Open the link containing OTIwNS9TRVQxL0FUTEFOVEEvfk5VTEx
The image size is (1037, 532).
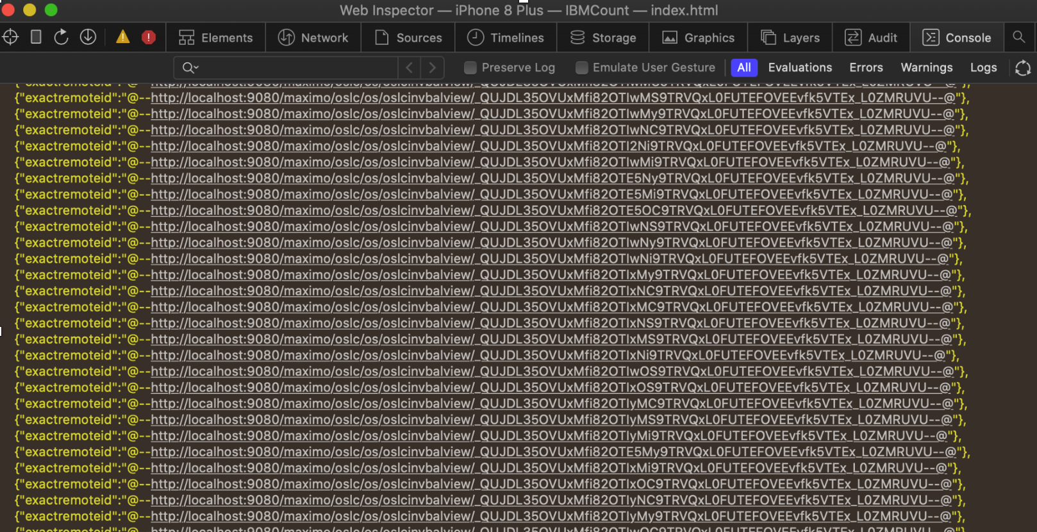(551, 226)
